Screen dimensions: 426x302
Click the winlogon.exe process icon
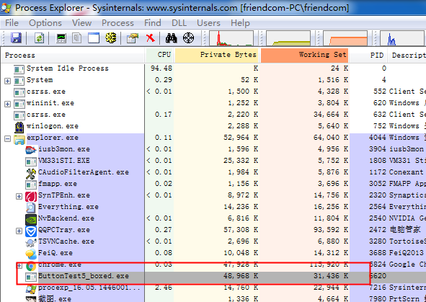19,127
